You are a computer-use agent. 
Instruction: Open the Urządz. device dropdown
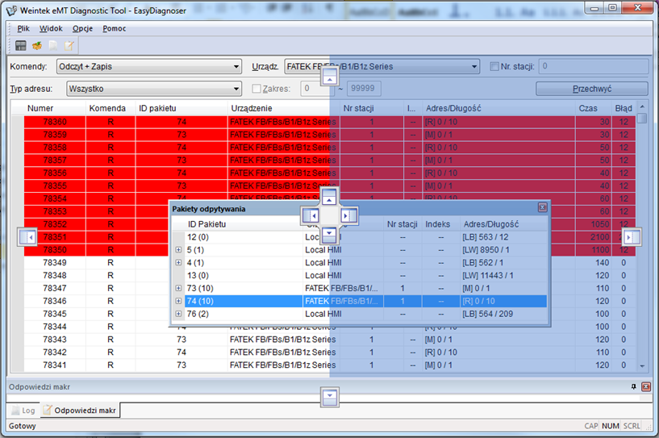pos(382,66)
